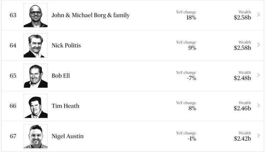Click Tim Heath portrait image

click(x=35, y=106)
